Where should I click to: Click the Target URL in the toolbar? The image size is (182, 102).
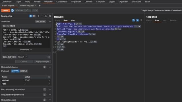162,10
